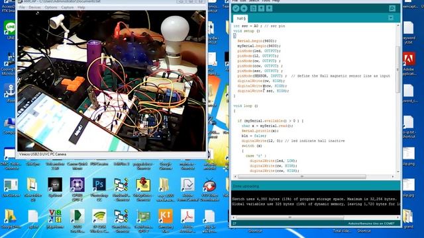Click the code editor horizontal scrollbar

click(302, 177)
